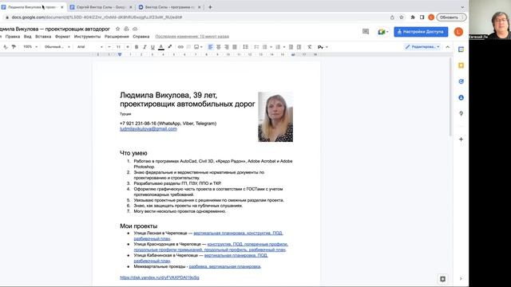Open Keep notes in the side panel
This screenshot has width=511, height=287.
pos(461,65)
